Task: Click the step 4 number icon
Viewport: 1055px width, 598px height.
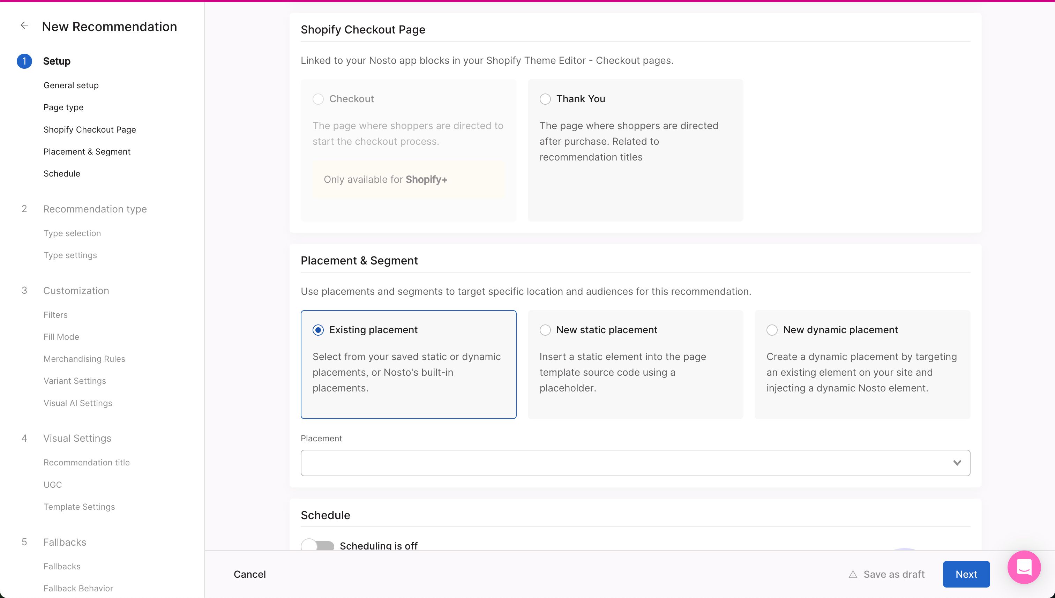Action: tap(24, 438)
